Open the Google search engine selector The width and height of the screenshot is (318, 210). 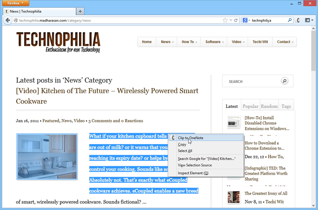(246, 20)
